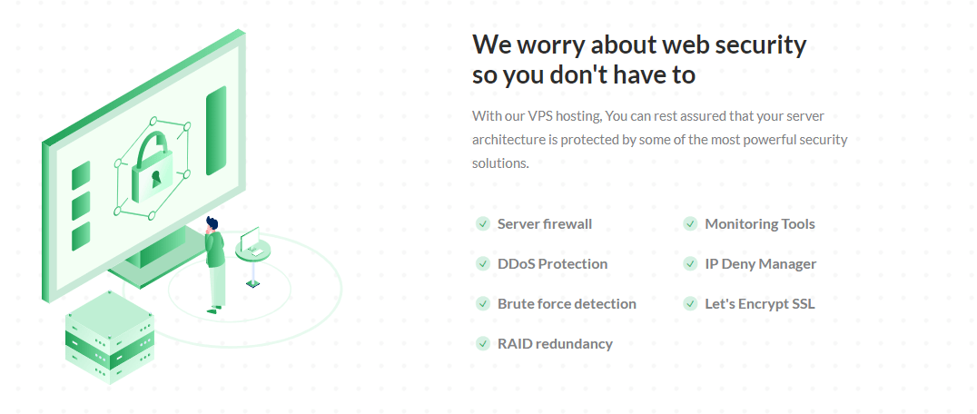Click the tall green bar on monitor screen
This screenshot has height=414, width=977.
(215, 131)
